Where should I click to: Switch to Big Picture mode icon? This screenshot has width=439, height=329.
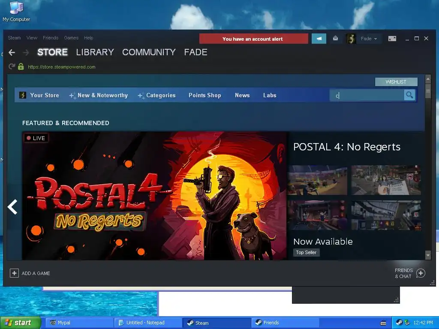392,39
